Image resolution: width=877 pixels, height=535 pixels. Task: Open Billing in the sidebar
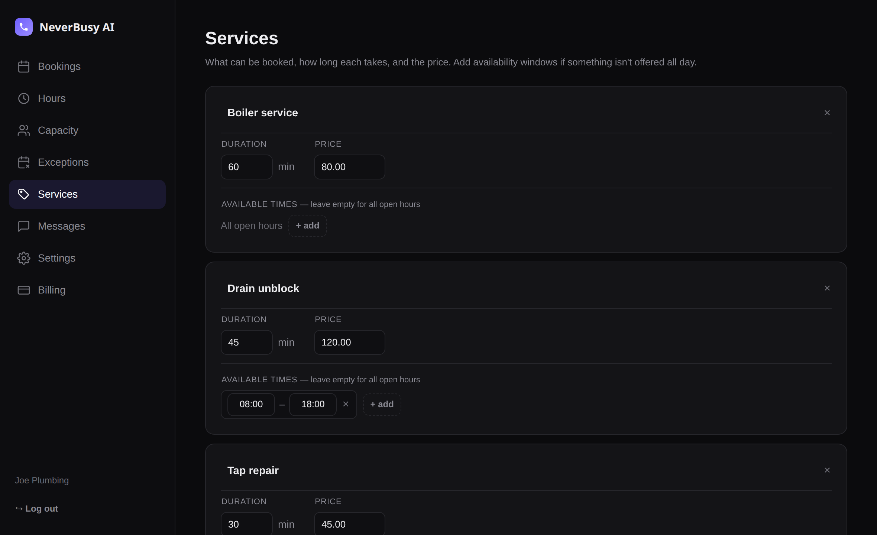click(87, 290)
